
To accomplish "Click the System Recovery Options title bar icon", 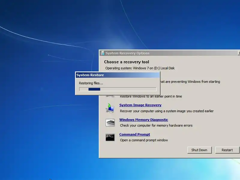I will pos(102,53).
